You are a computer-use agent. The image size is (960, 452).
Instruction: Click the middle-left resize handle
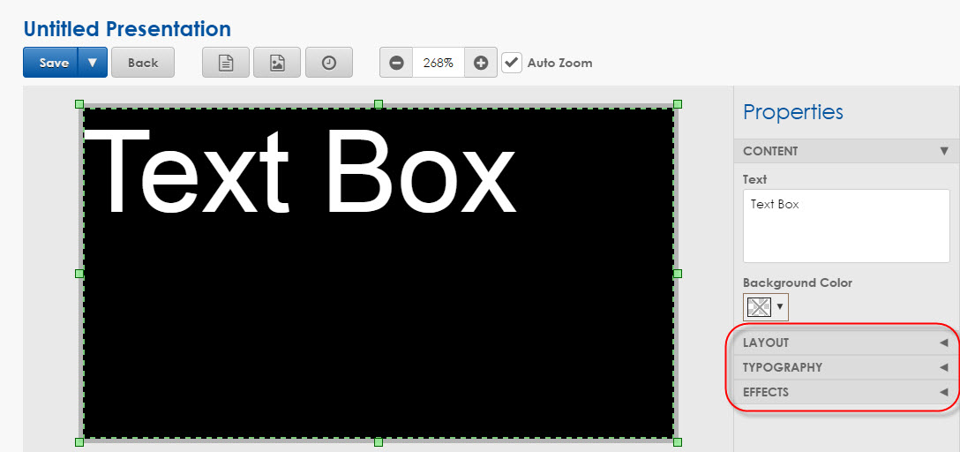[x=79, y=273]
